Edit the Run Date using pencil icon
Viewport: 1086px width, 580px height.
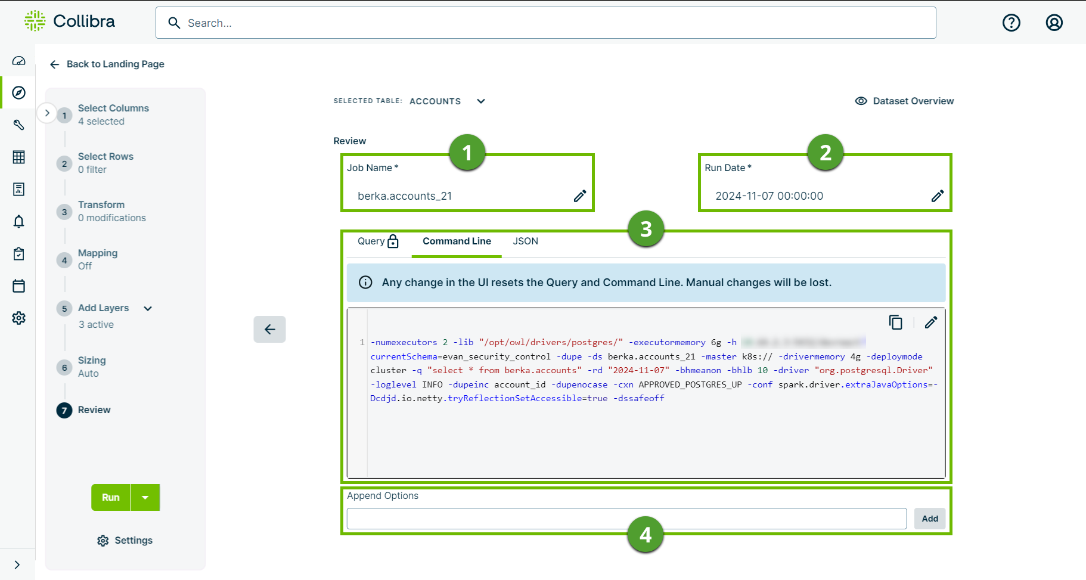938,196
